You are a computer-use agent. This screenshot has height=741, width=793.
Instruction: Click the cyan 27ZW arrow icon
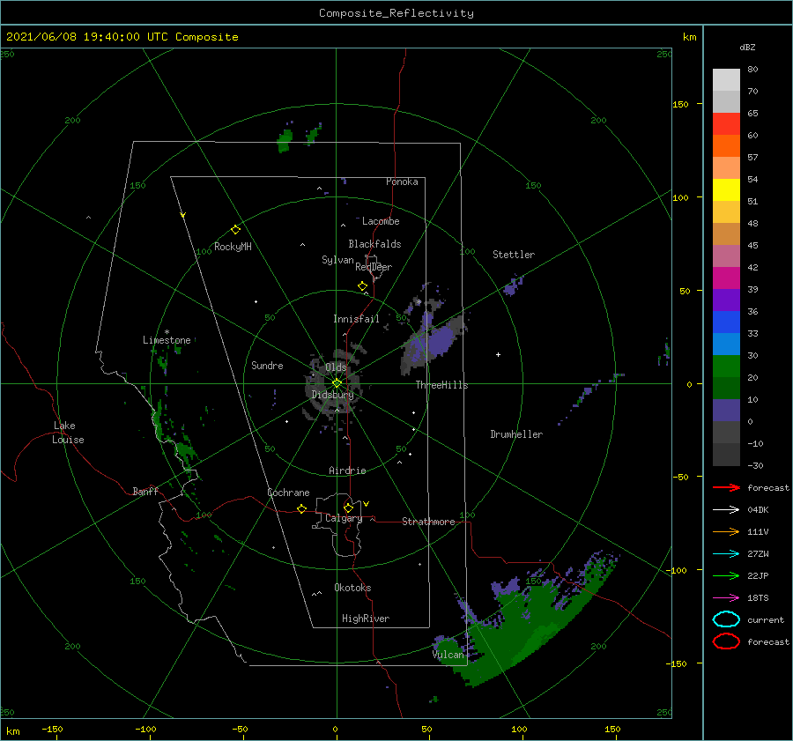(726, 554)
